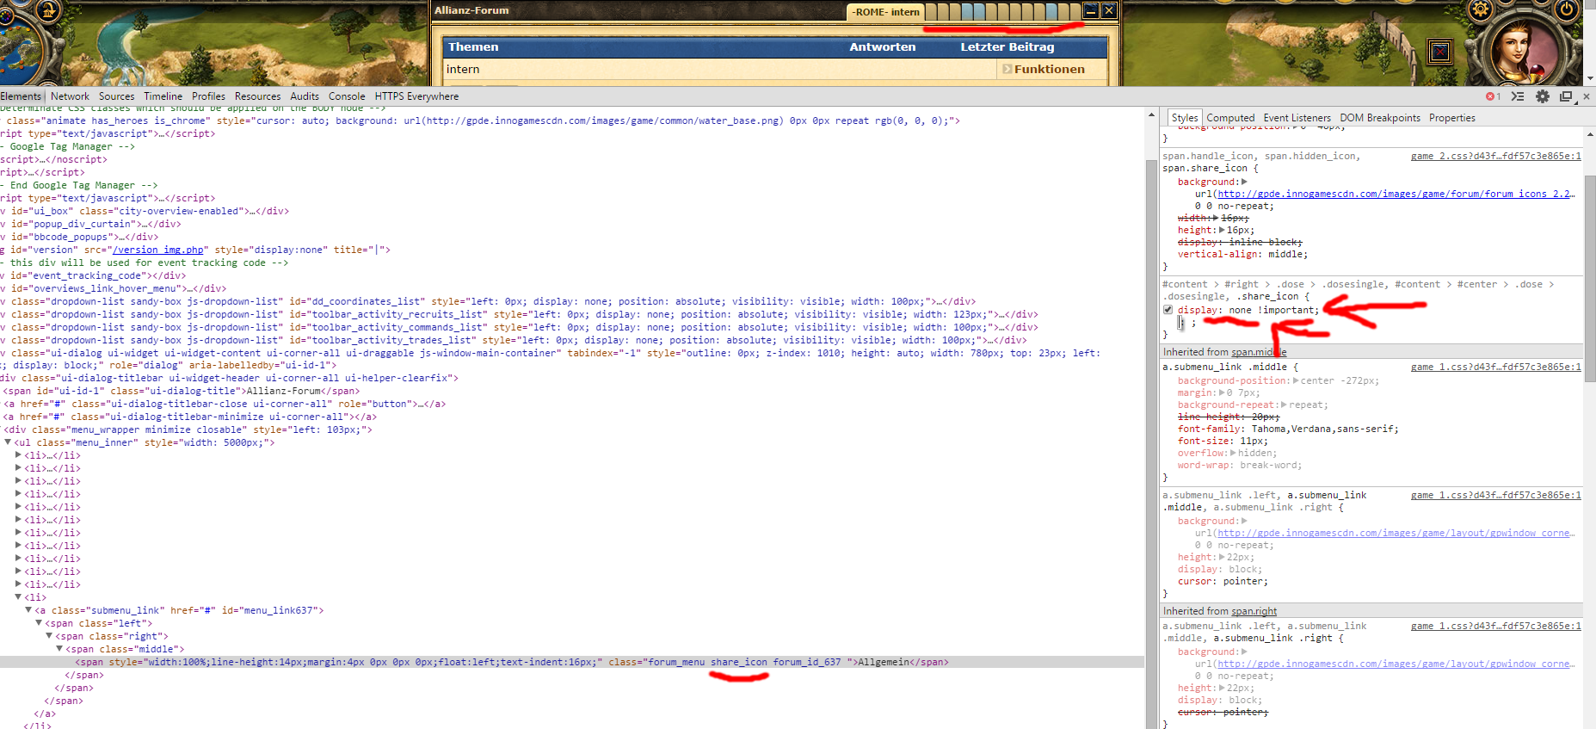This screenshot has height=729, width=1596.
Task: Click the game logout power icon
Action: tap(1568, 9)
